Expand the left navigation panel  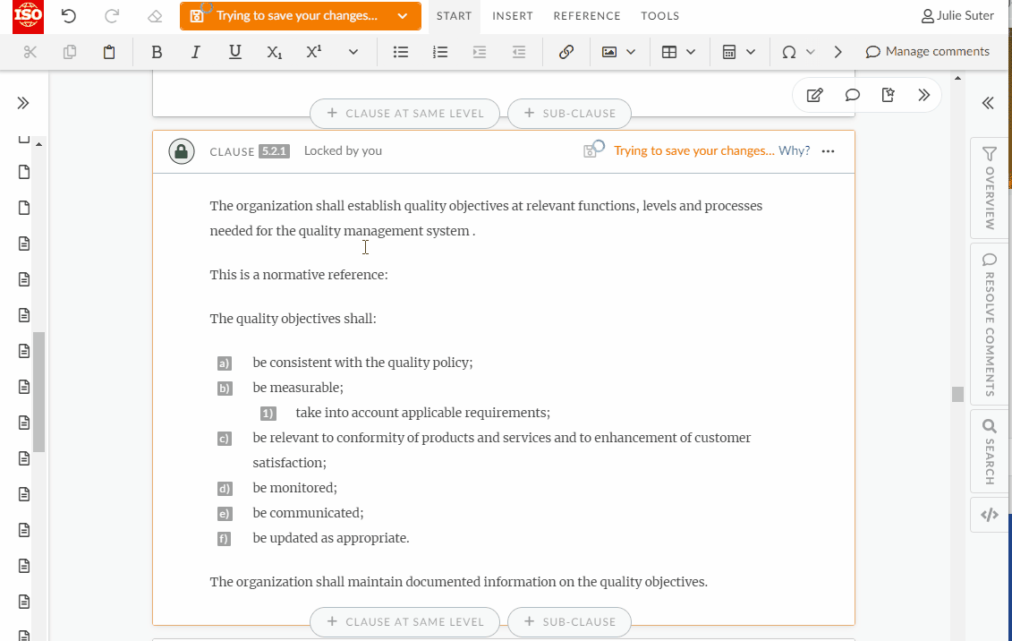pos(23,103)
